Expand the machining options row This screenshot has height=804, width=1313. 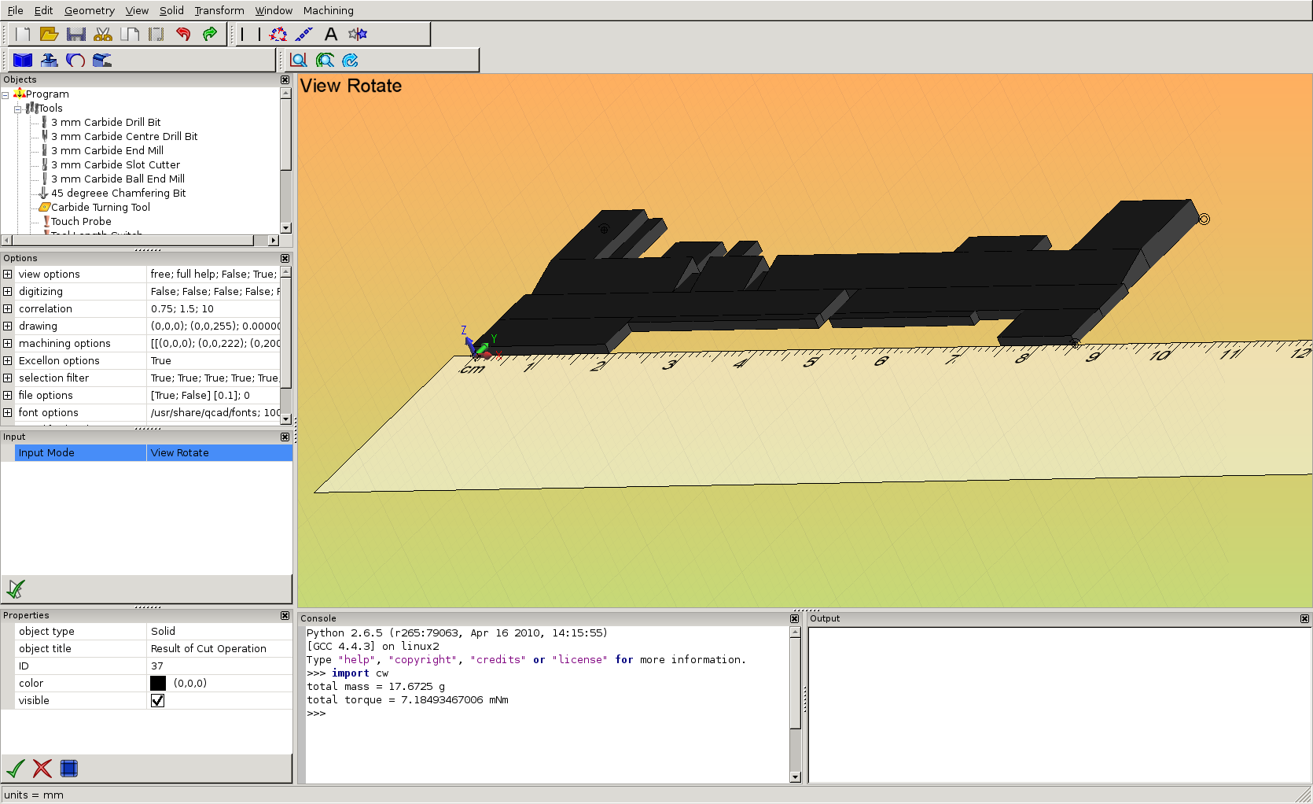(8, 343)
